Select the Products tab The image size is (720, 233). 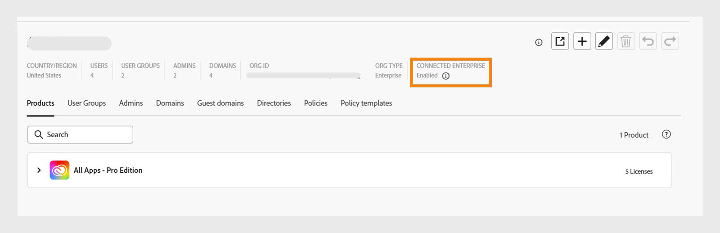[x=40, y=103]
